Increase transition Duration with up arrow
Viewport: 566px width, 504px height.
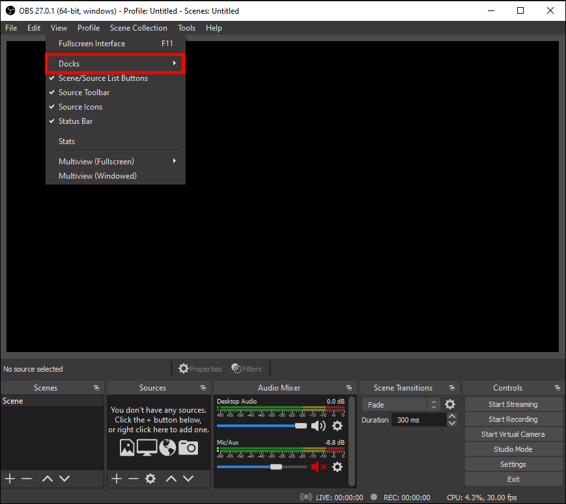(451, 417)
